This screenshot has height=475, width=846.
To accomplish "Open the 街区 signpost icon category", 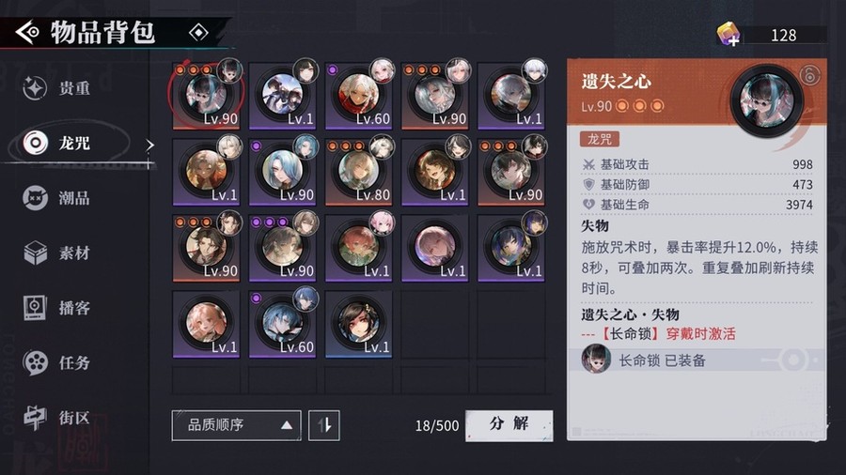I will pos(56,418).
